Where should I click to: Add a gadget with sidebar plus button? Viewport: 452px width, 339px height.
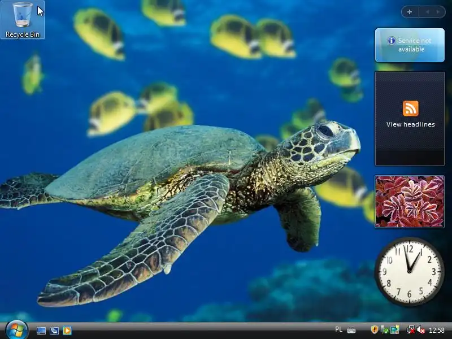point(410,12)
